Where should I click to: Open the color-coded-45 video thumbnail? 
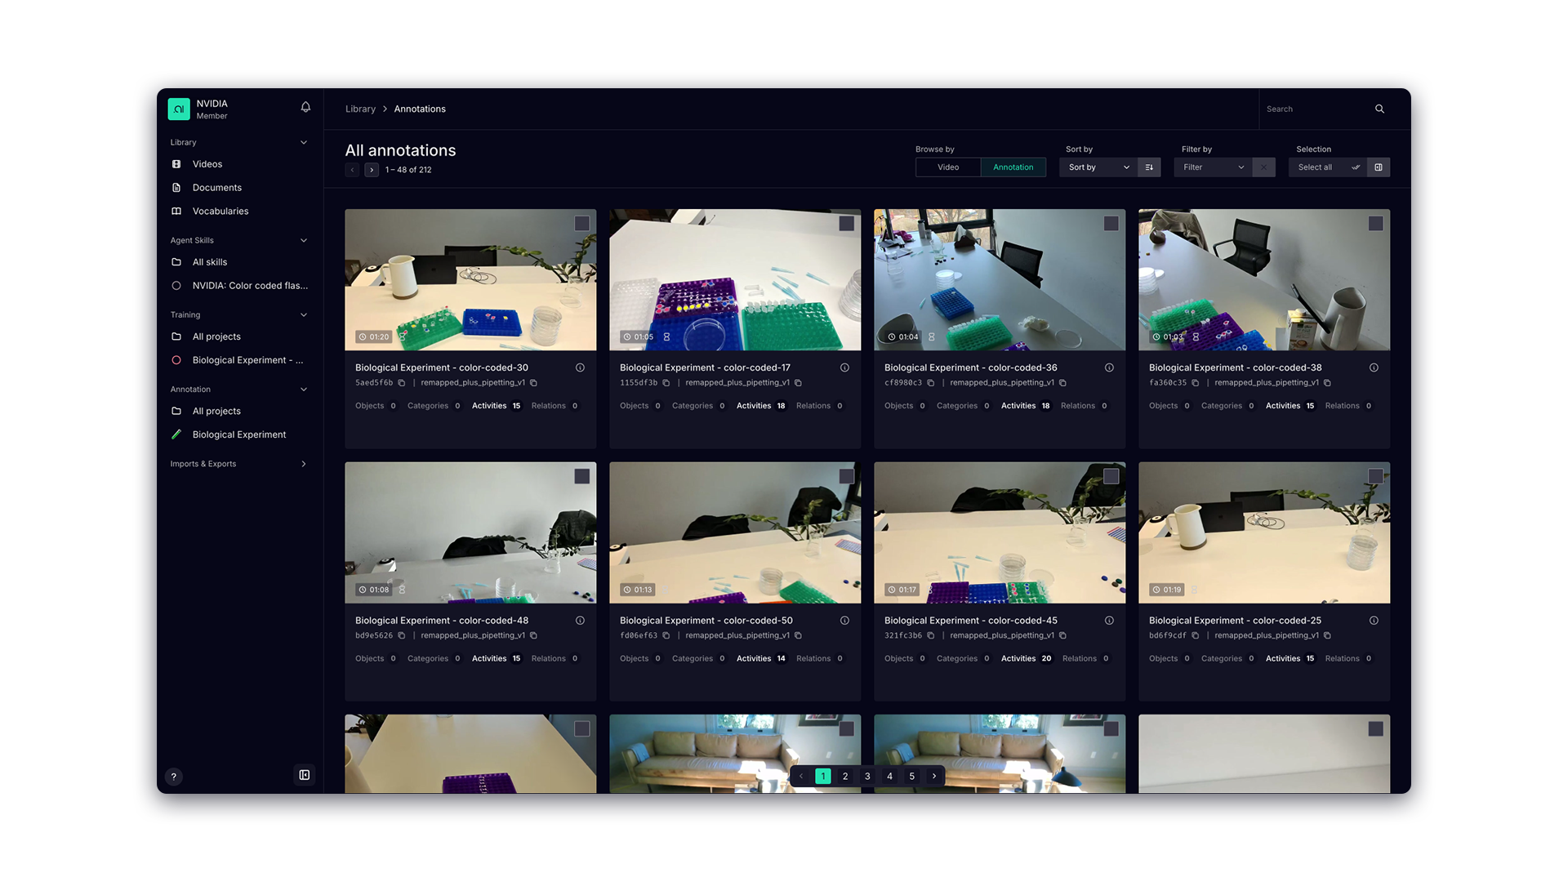1000,532
